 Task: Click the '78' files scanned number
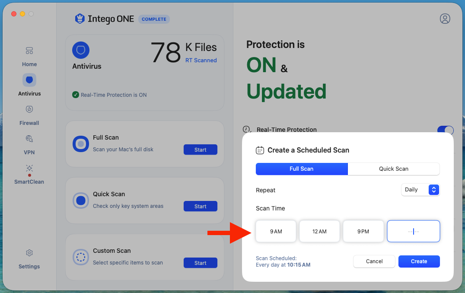coord(166,52)
